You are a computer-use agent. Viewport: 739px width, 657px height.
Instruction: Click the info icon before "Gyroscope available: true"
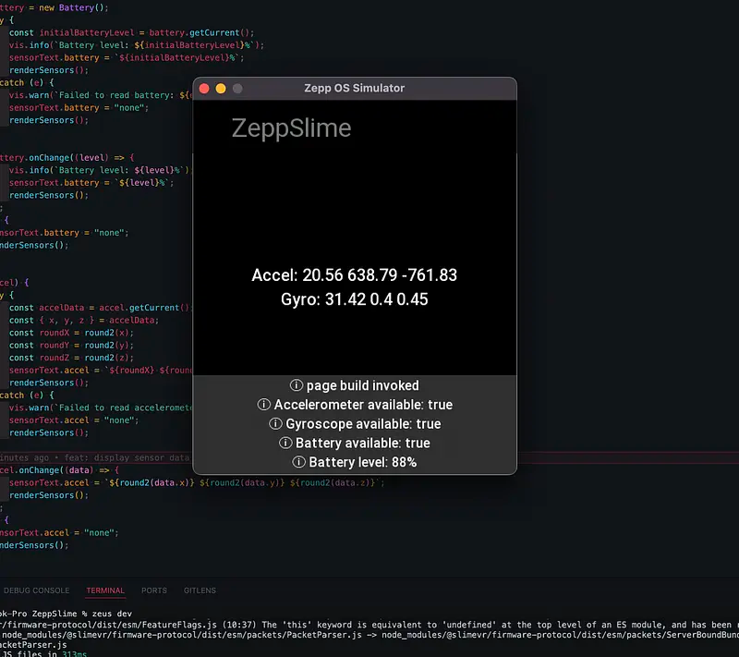coord(275,424)
